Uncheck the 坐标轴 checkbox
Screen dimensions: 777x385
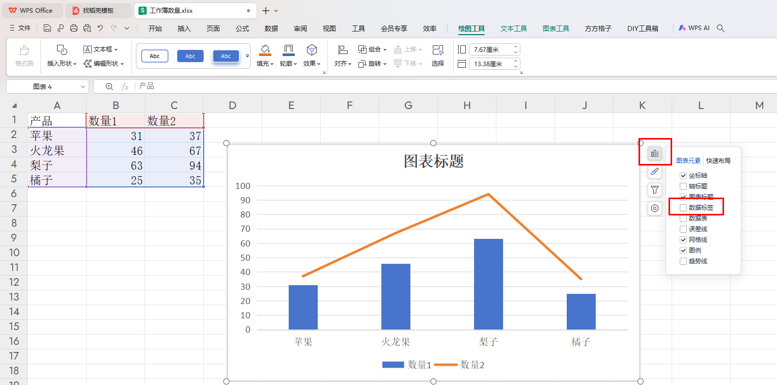click(x=683, y=176)
